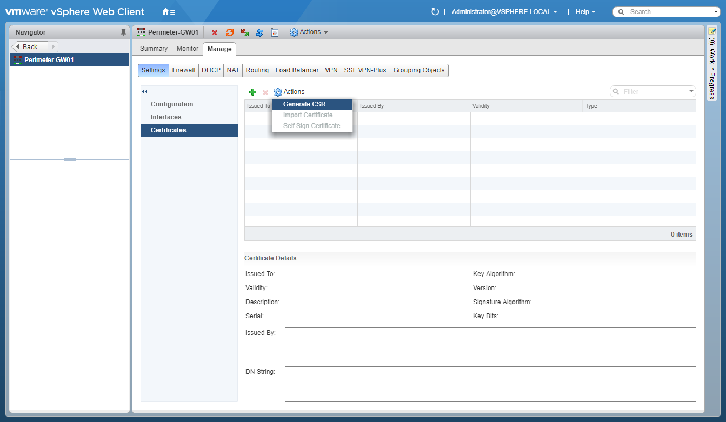Pin the Navigator panel
Screen dimensions: 726x422
pos(123,32)
